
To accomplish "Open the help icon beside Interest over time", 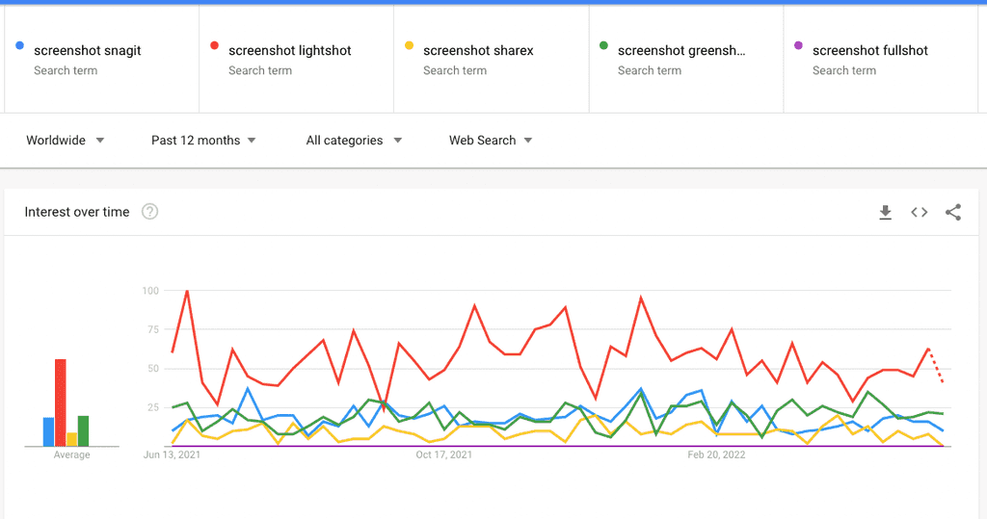I will point(149,212).
